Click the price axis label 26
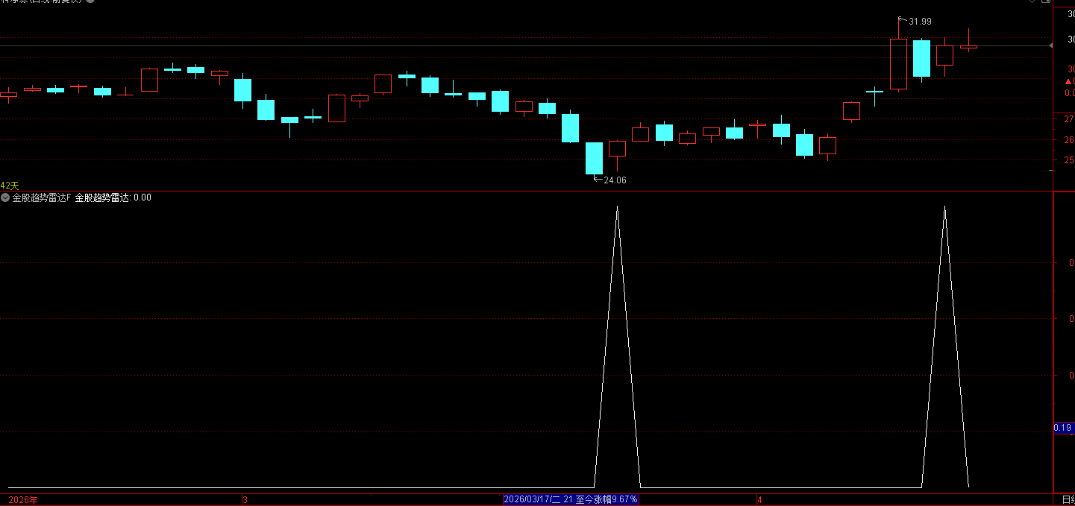Image resolution: width=1075 pixels, height=506 pixels. click(x=1068, y=139)
